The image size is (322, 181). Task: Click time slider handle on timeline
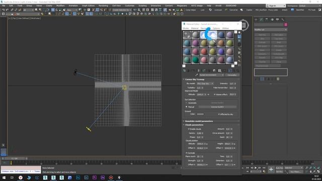[15, 159]
